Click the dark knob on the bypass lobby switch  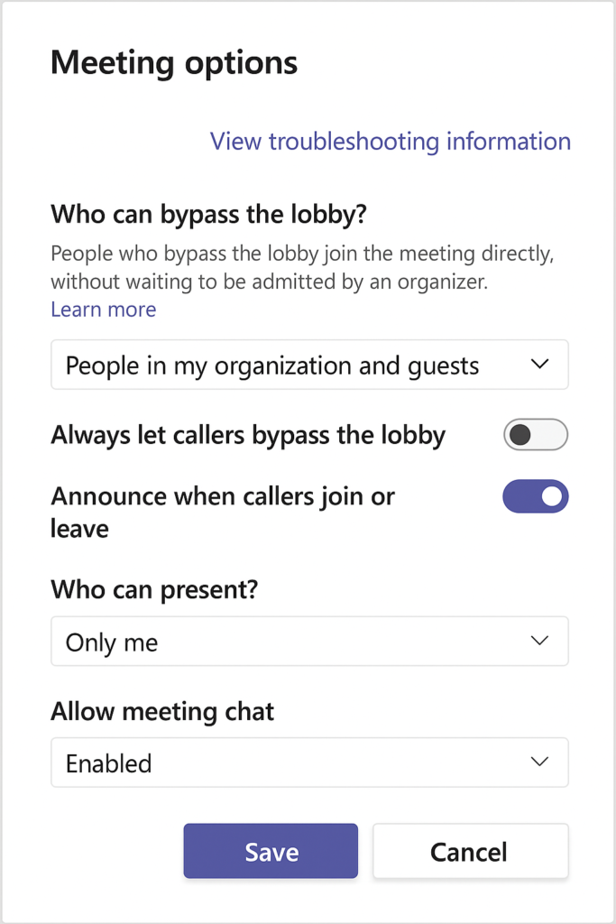point(520,435)
